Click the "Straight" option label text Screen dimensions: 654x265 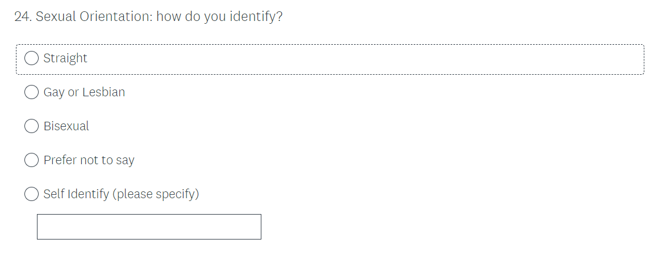coord(65,58)
